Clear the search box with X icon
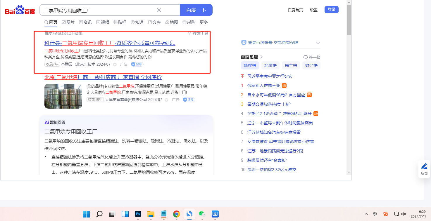 pos(159,10)
